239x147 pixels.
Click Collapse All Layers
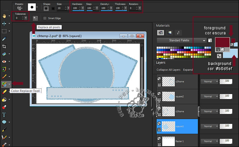point(168,70)
